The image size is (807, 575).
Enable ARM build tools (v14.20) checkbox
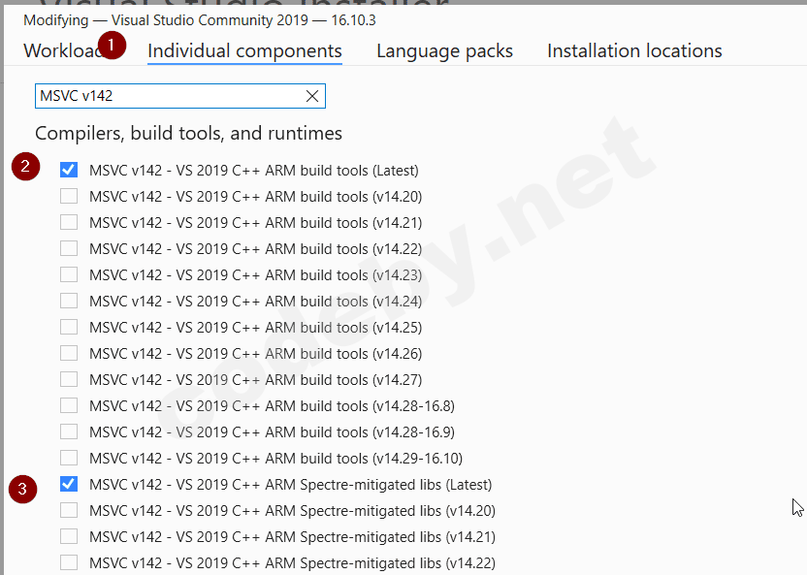click(x=69, y=196)
